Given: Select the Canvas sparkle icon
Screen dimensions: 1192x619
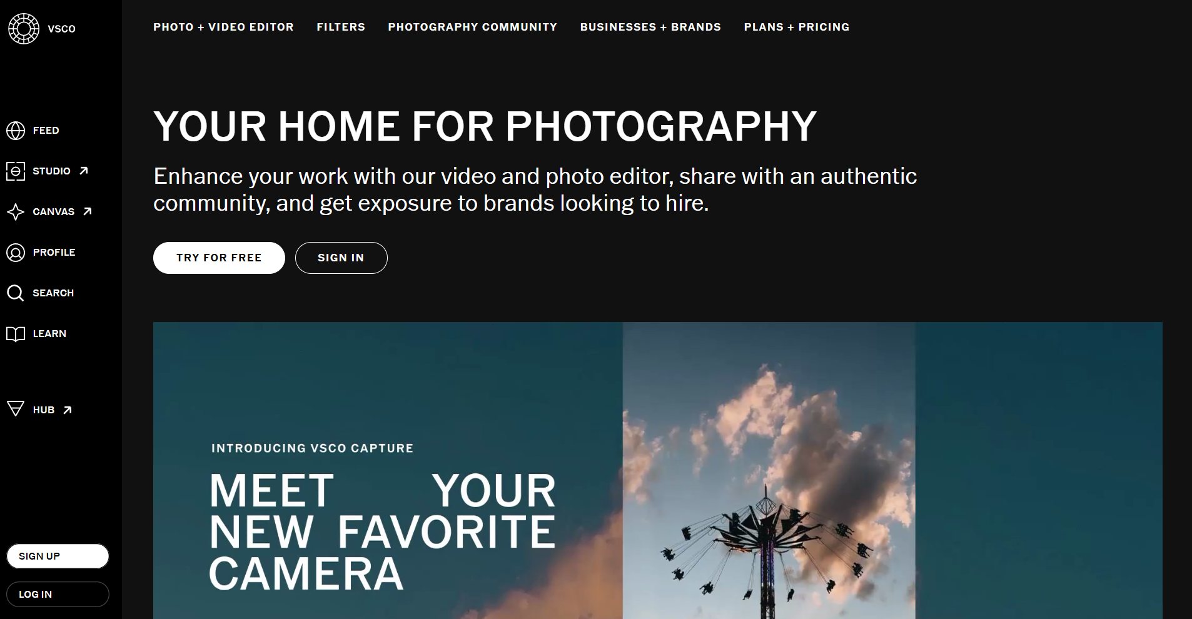Looking at the screenshot, I should [x=16, y=212].
